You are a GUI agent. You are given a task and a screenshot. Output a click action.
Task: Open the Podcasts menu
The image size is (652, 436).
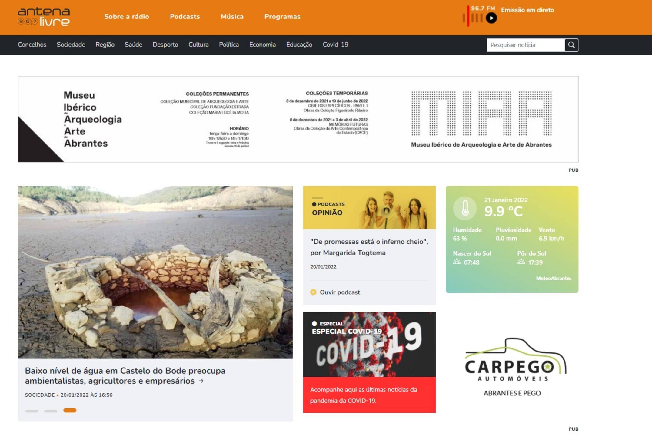click(x=185, y=17)
